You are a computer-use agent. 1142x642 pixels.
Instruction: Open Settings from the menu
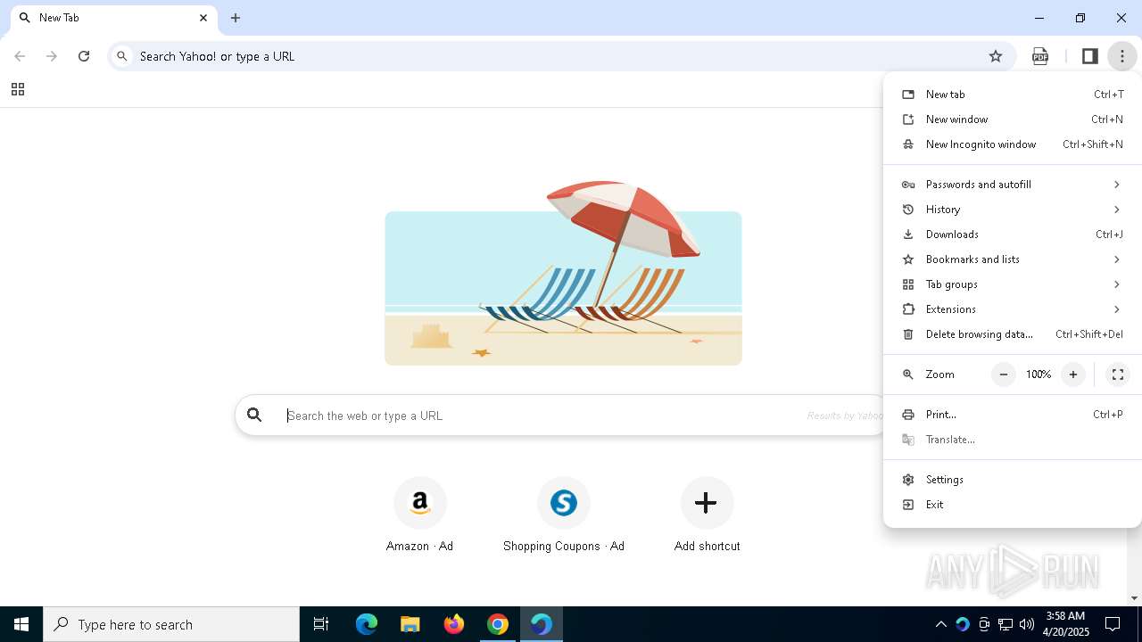click(x=1013, y=480)
